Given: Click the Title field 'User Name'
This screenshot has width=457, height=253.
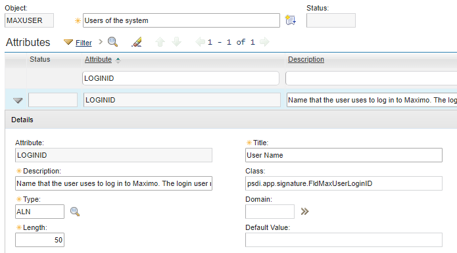Looking at the screenshot, I should pyautogui.click(x=344, y=155).
